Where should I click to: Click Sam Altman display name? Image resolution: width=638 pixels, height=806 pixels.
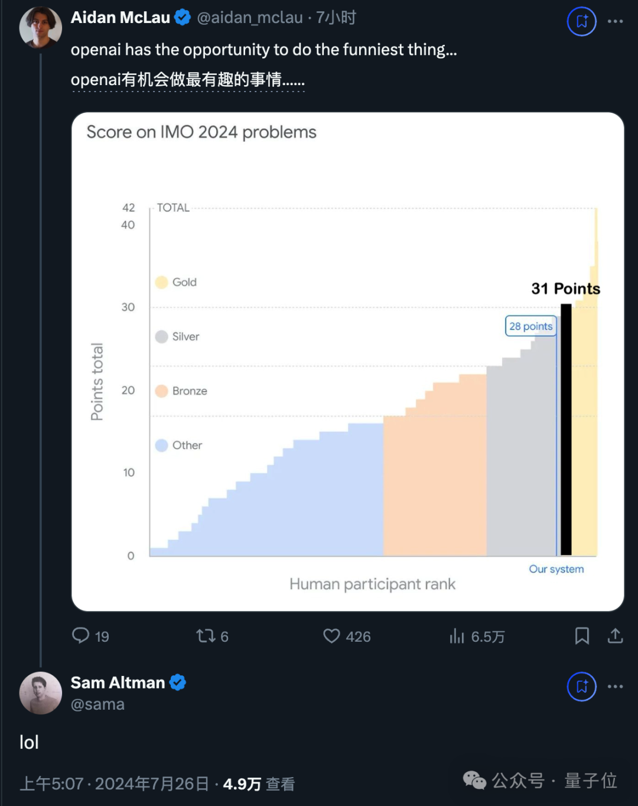pos(118,682)
